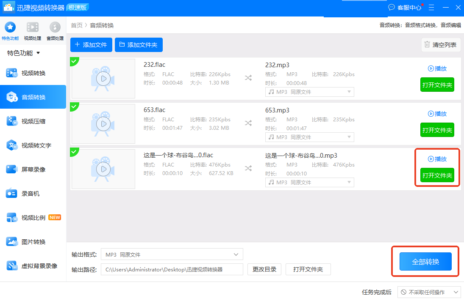The height and width of the screenshot is (301, 464).
Task: Click 添加文件 to add files
Action: pos(91,44)
